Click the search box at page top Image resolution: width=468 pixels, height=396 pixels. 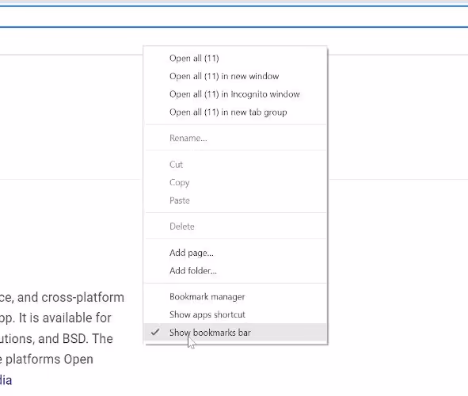[234, 17]
